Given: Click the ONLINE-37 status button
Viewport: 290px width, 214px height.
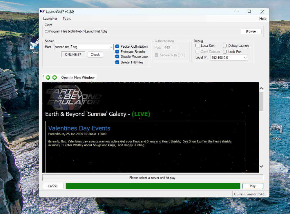Looking at the screenshot, I should (x=73, y=55).
